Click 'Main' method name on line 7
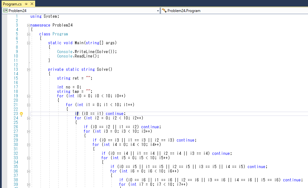The height and width of the screenshot is (188, 308). pyautogui.click(x=79, y=43)
